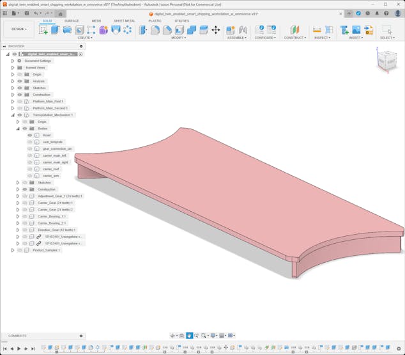This screenshot has width=405, height=355.
Task: Open the MODIFY menu
Action: (179, 38)
